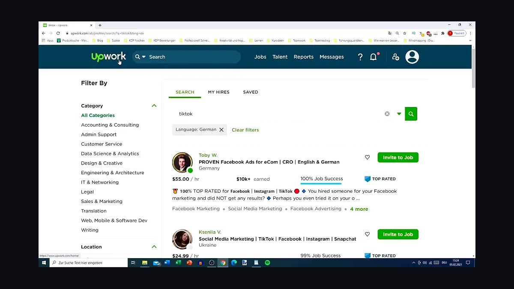514x289 pixels.
Task: Clear the tiktok search text with X
Action: click(x=387, y=114)
